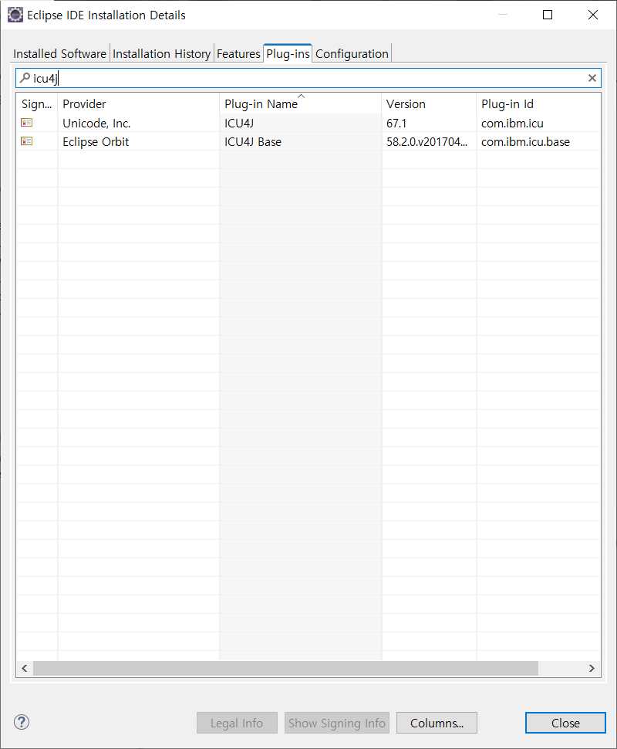
Task: Close the Installation Details dialog
Action: (565, 723)
